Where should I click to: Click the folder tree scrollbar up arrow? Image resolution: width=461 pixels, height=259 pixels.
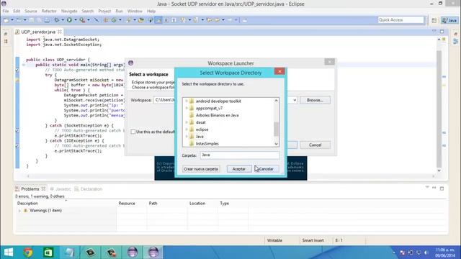pyautogui.click(x=276, y=101)
